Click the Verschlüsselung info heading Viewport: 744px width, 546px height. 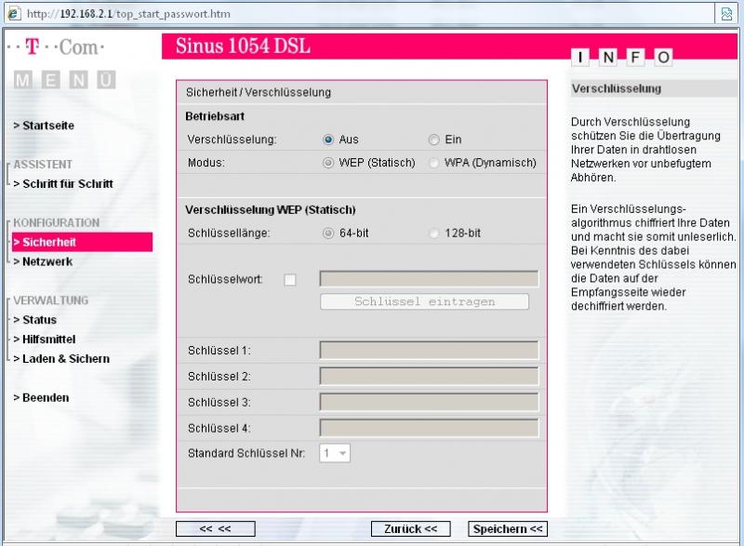click(x=616, y=88)
